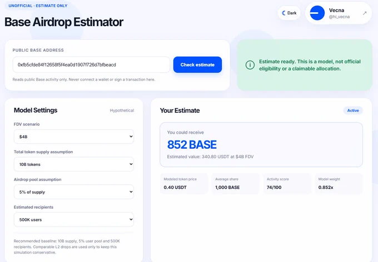Toggle the Dark mode button
Viewport: 378px width, 262px height.
pos(289,13)
